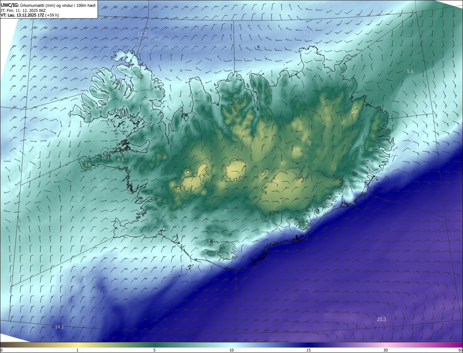463x353 pixels.
Task: Click the 14.1 value label over the ocean
Action: (59, 327)
